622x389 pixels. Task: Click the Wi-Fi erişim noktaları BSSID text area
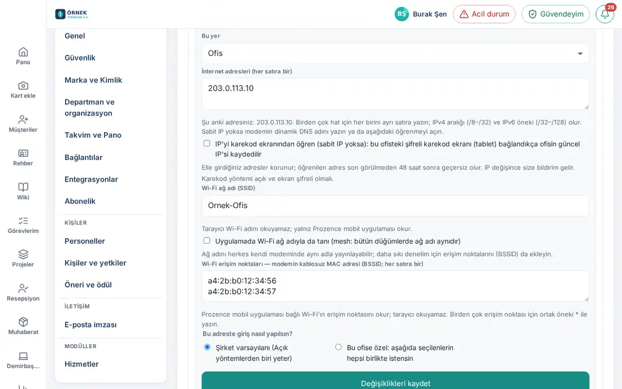tap(395, 286)
